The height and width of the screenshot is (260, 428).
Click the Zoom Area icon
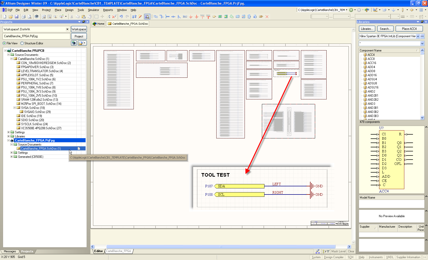click(49, 17)
